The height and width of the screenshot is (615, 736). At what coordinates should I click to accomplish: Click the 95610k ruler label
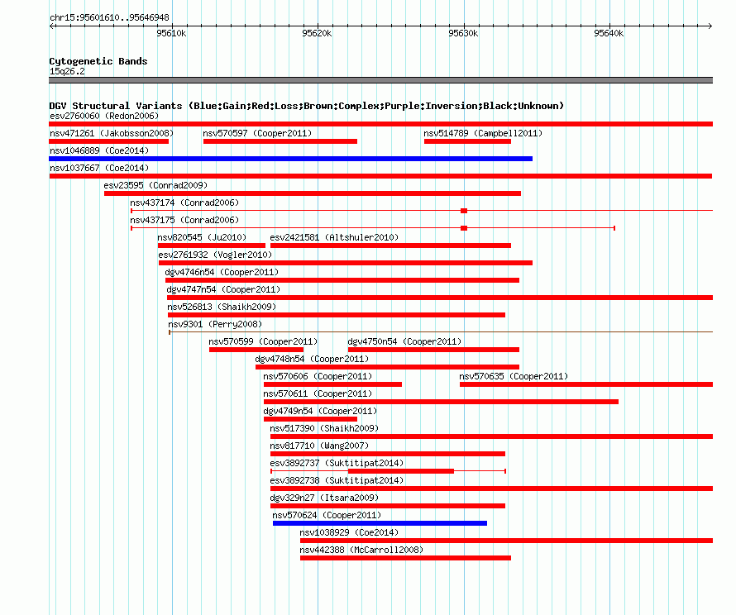[x=171, y=33]
